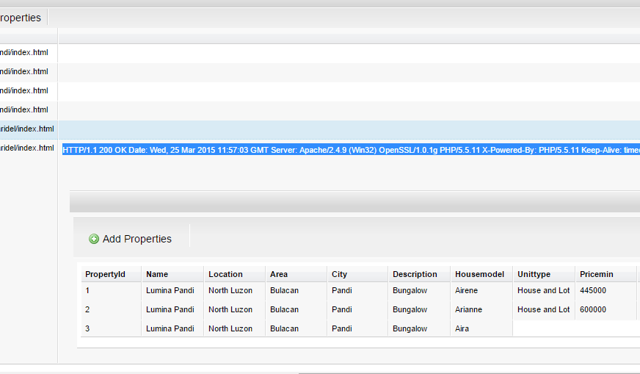
Task: Select the highlighted aridel/index.html row
Action: 320,129
